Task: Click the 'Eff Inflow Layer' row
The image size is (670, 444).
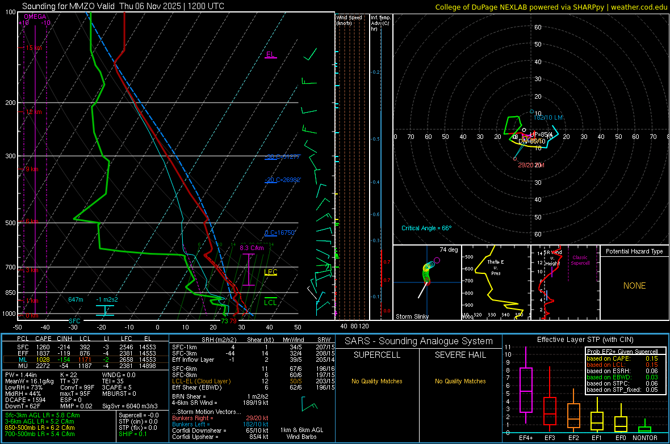Action: (253, 360)
